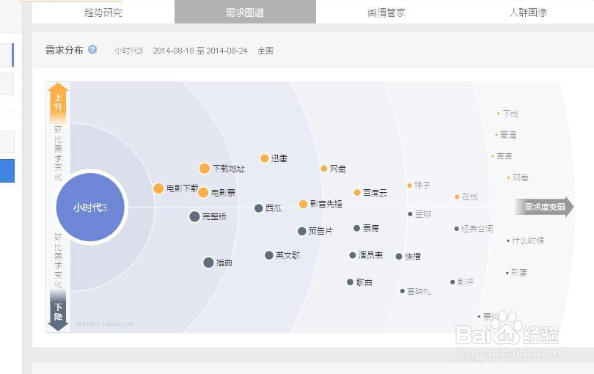Click the 歌曲 gray node
The image size is (594, 374).
click(350, 282)
